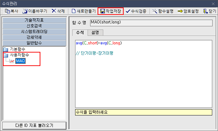Select the 일반함수 category bar
Viewport: 218px width, 131px height.
34,43
